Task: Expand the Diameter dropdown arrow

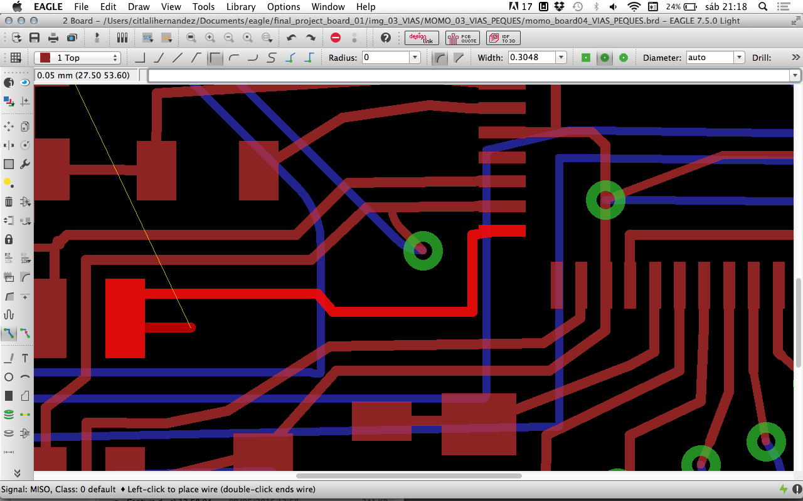Action: point(739,58)
